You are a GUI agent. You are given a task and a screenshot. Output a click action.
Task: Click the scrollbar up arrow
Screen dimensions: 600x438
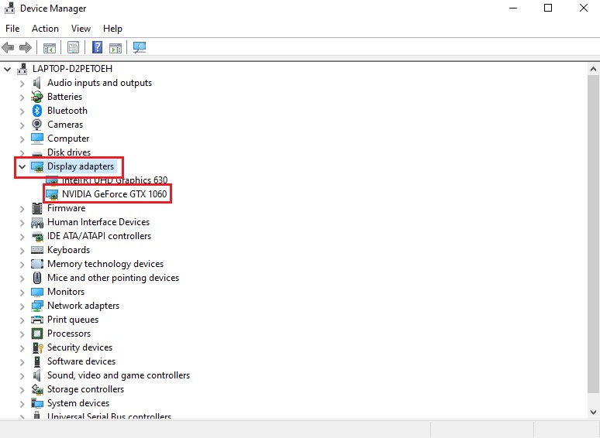click(x=593, y=69)
